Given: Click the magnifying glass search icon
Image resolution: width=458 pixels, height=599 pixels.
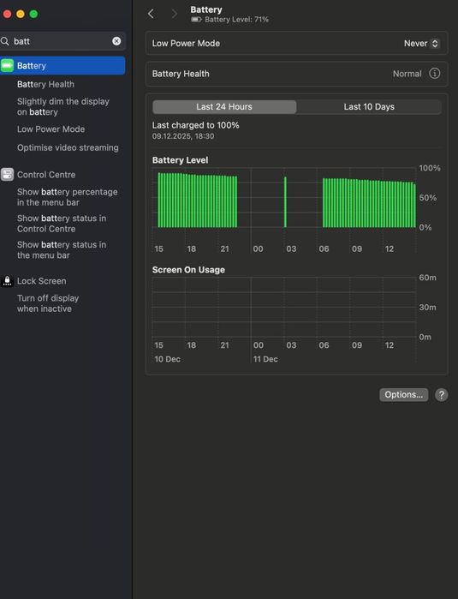Looking at the screenshot, I should pos(5,41).
